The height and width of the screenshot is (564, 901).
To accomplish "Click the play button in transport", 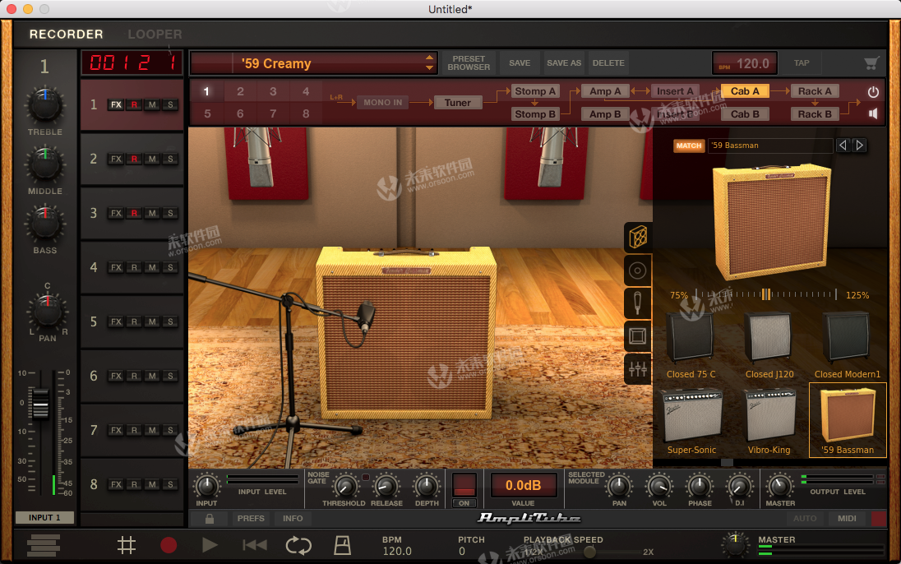I will point(210,545).
